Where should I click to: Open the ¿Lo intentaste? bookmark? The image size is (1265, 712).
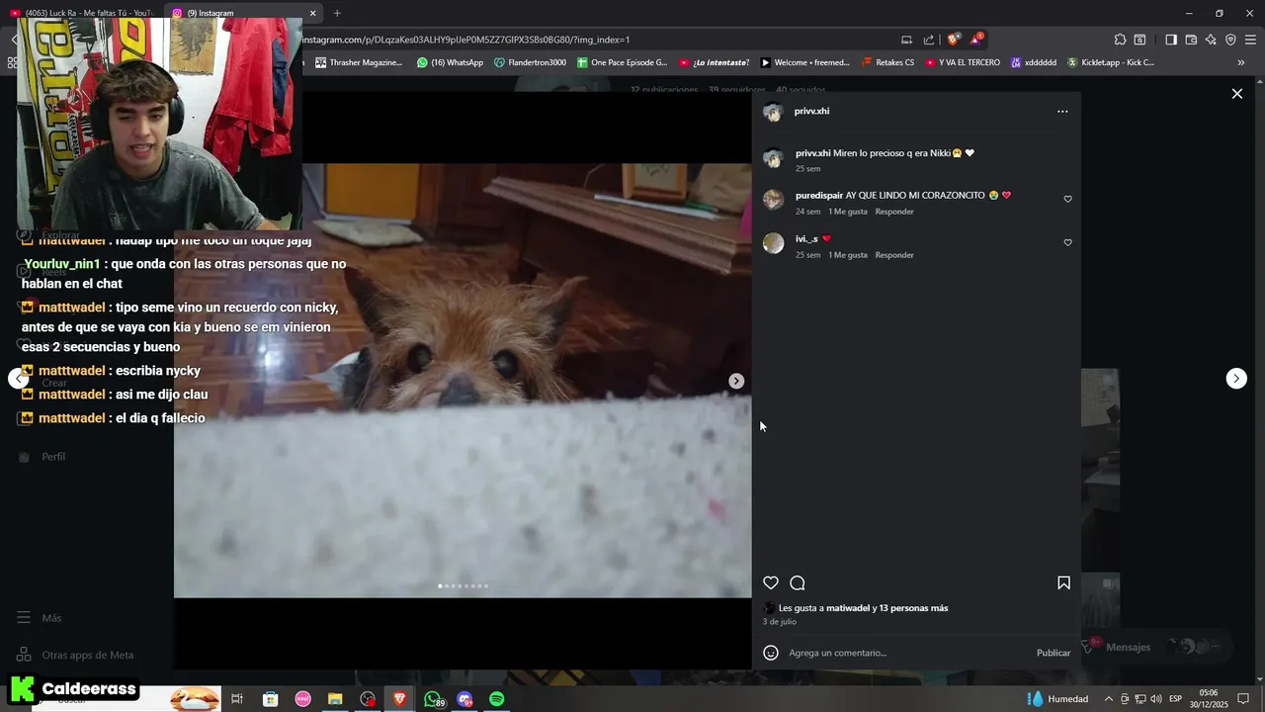(x=714, y=62)
